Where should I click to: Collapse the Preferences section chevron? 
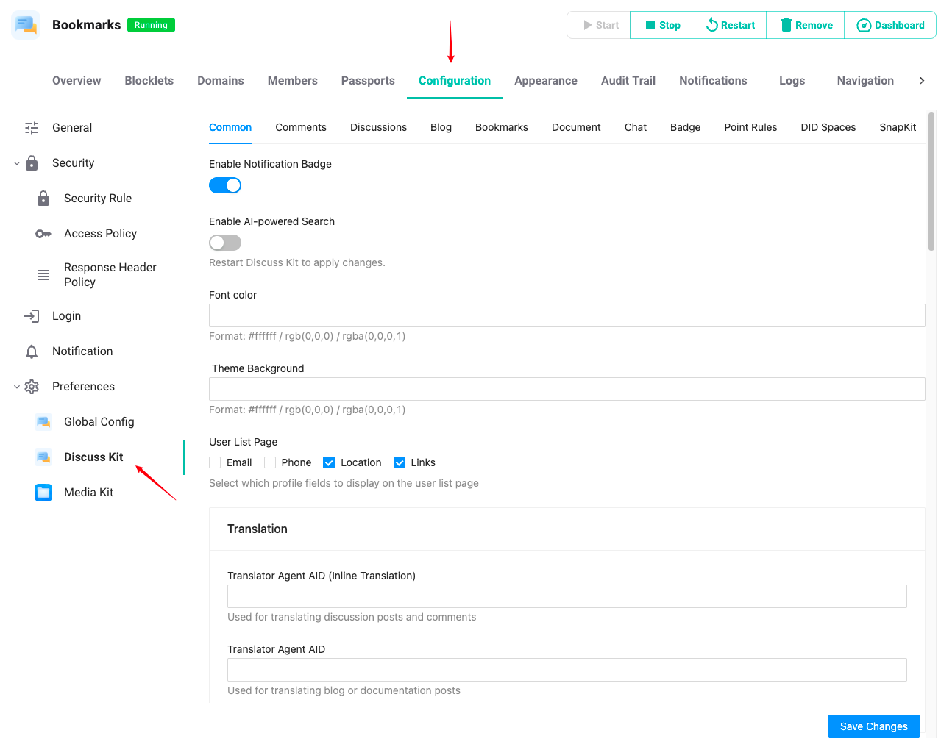(x=17, y=387)
